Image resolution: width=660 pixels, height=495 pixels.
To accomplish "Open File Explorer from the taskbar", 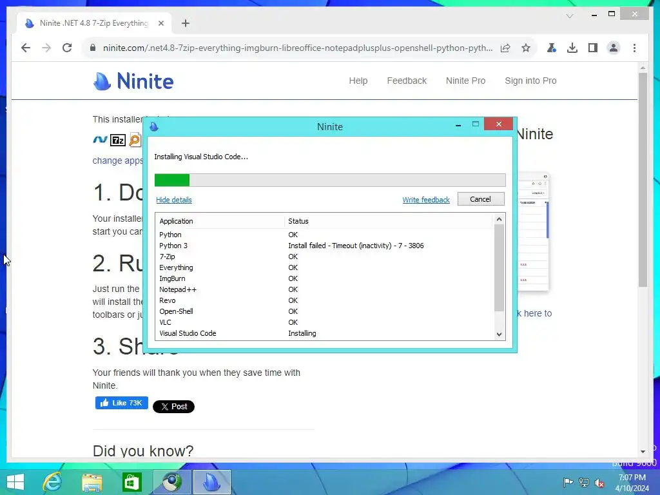I will (92, 482).
